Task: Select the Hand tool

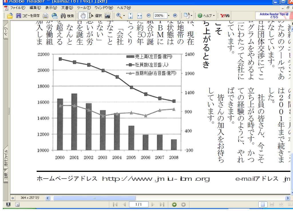Action: 83,16
